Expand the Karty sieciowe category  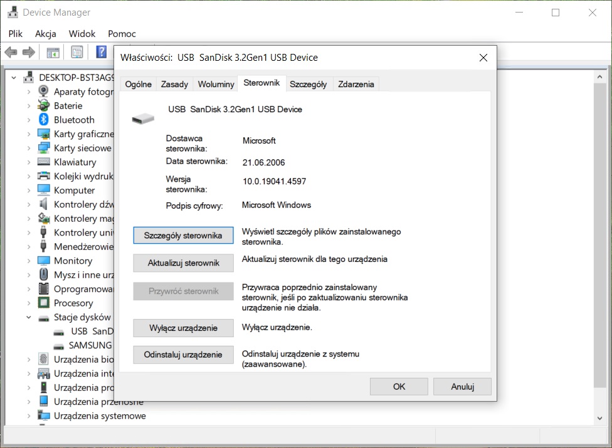coord(28,148)
